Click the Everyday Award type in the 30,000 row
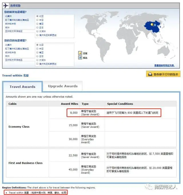Image resolution: width=183 pixels, height=195 pixels. tap(89, 139)
